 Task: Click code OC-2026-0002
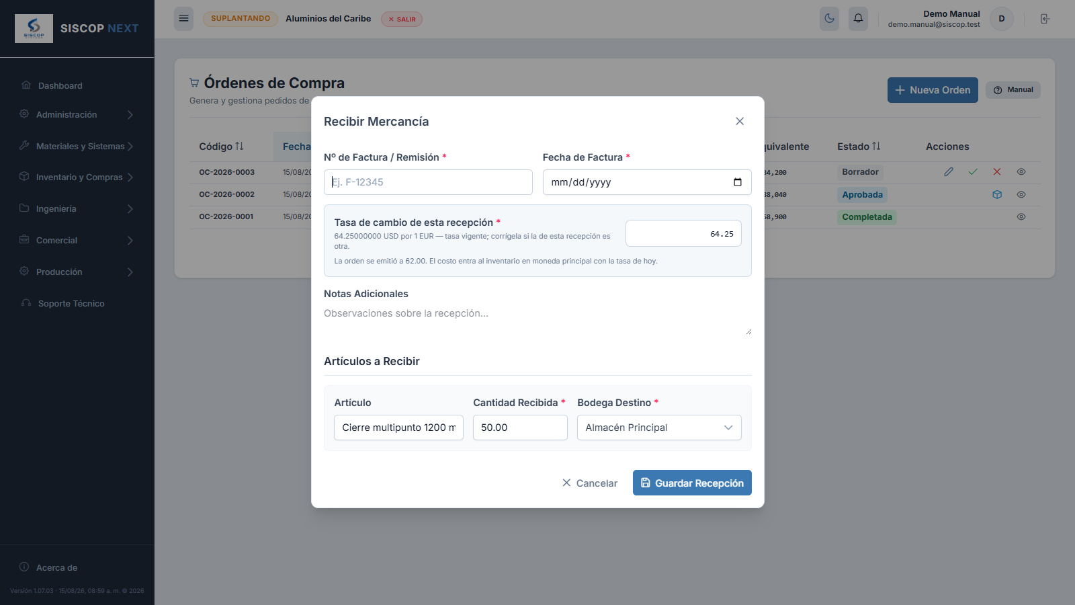(x=226, y=194)
